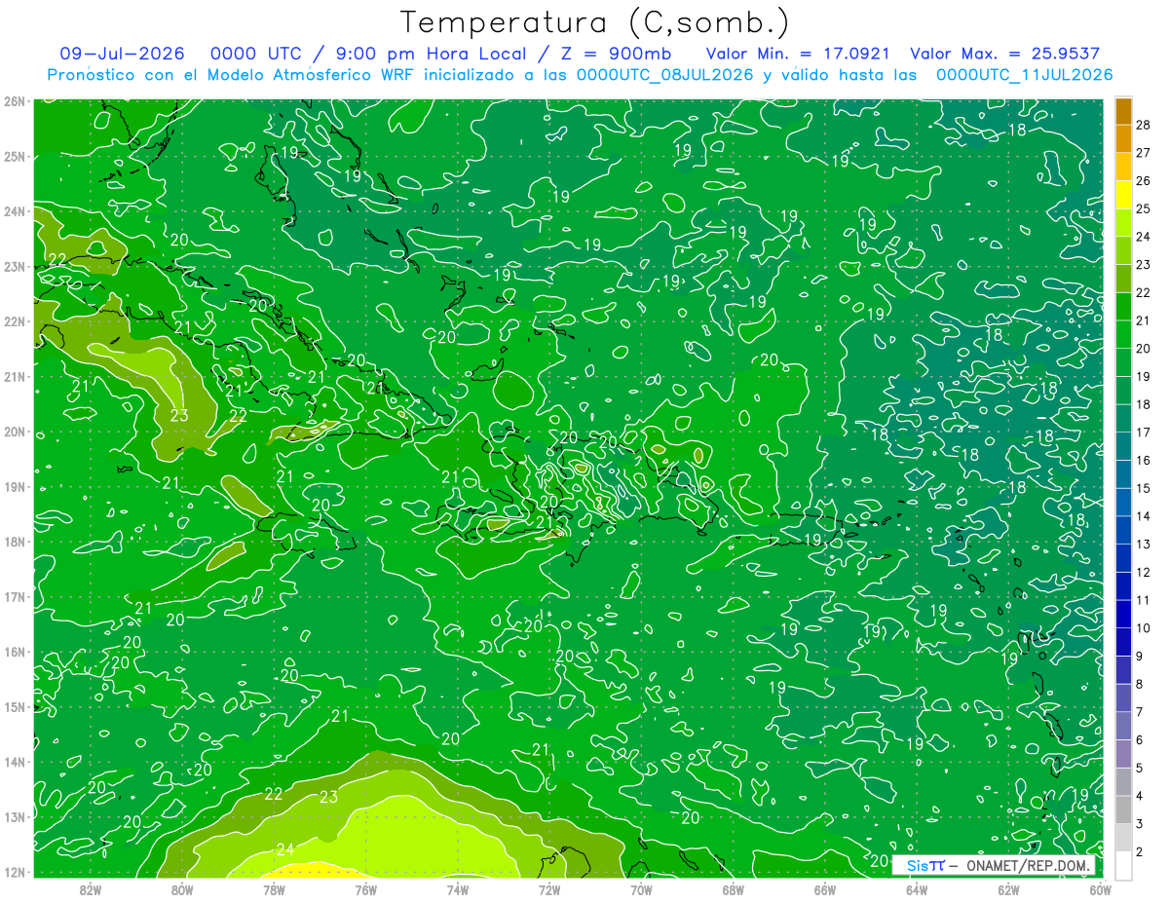Click the 14N latitude axis label

pyautogui.click(x=14, y=762)
